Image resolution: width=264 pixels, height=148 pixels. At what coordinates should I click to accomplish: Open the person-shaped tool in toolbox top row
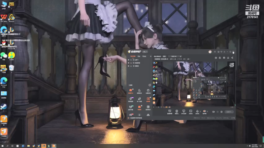[x=139, y=91]
